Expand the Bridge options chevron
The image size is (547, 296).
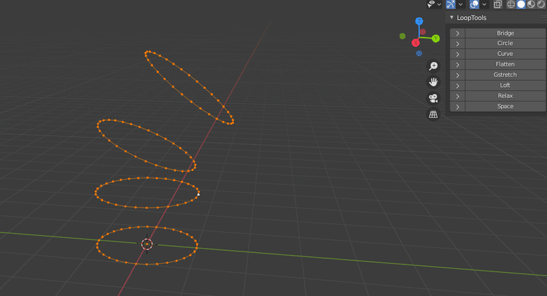[457, 33]
